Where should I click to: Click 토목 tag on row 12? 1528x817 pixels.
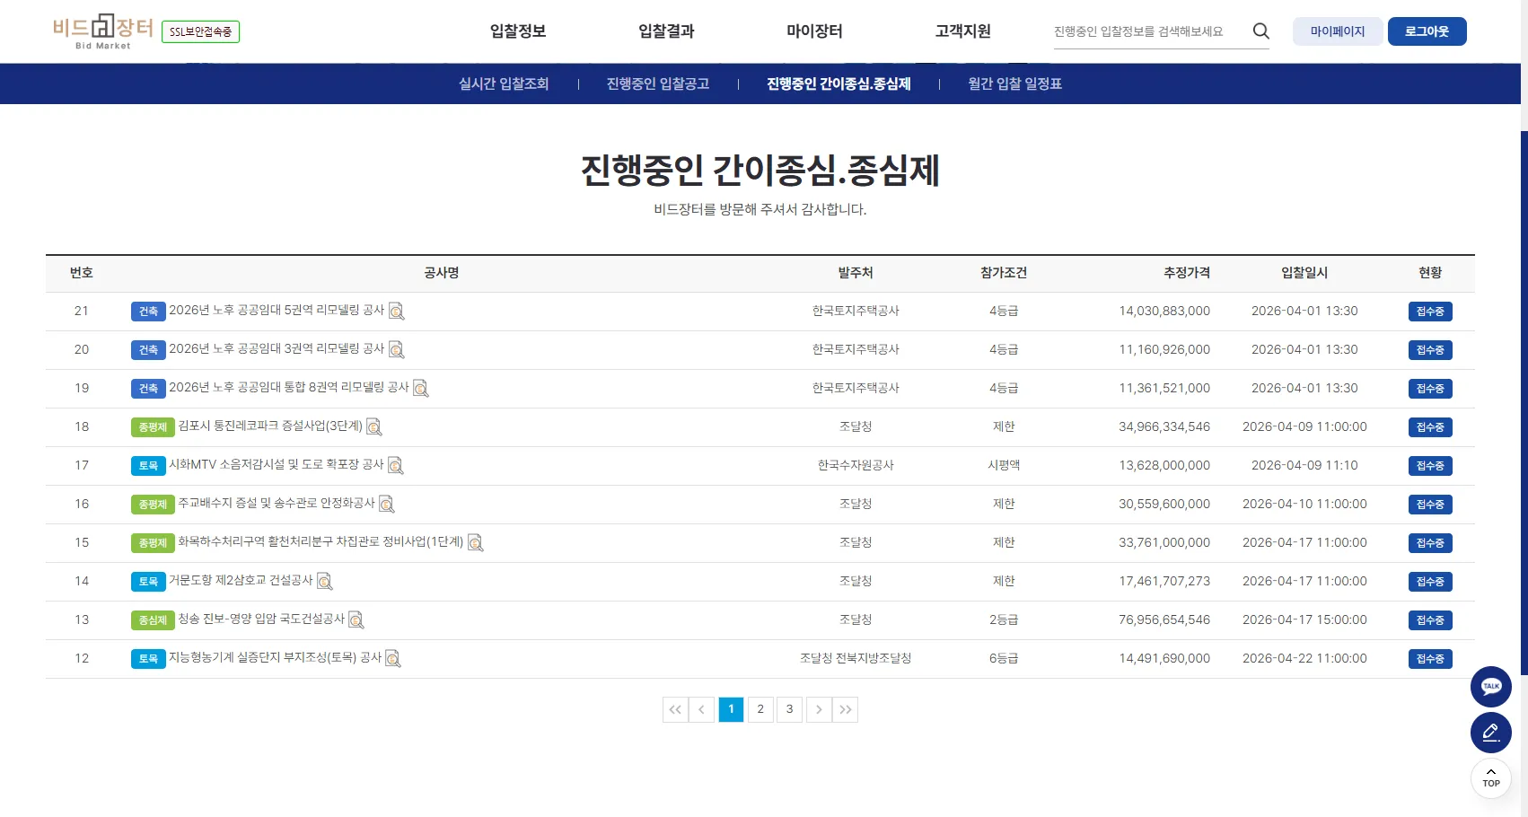[x=148, y=659]
